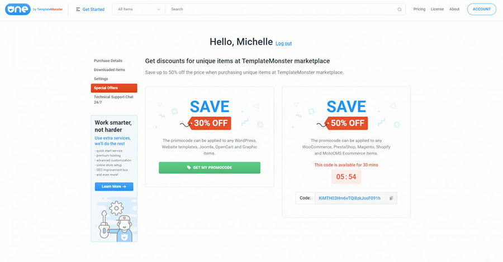
Task: Select the Special Offers tab
Action: click(x=114, y=88)
